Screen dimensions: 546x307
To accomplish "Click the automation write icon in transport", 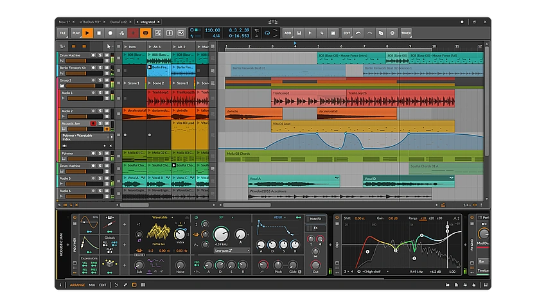I will point(122,33).
